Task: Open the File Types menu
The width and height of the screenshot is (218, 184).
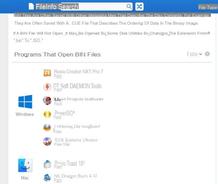Action: 208,8
